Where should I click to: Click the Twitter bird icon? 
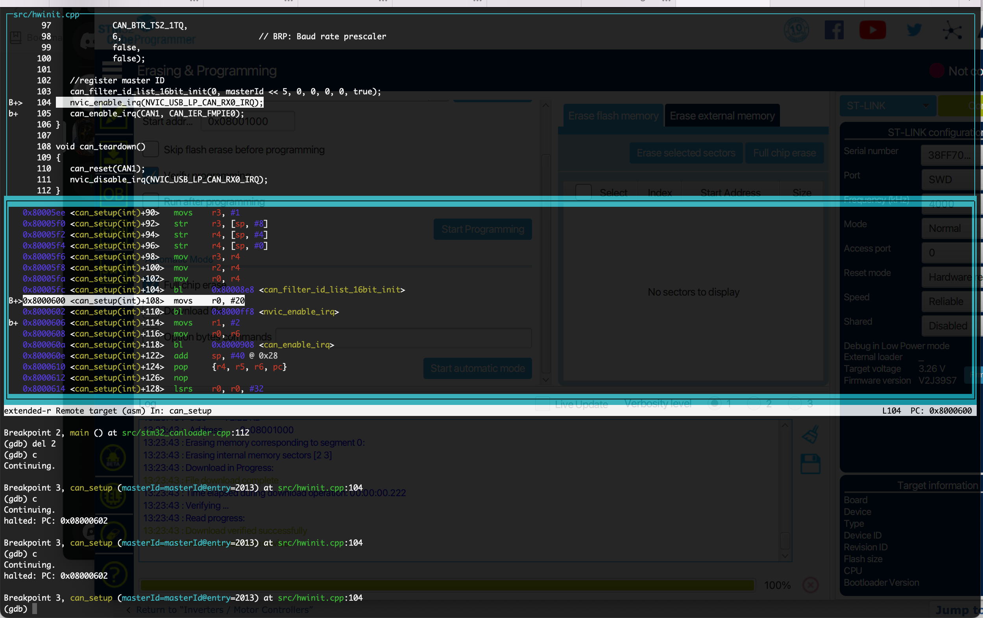(x=914, y=30)
